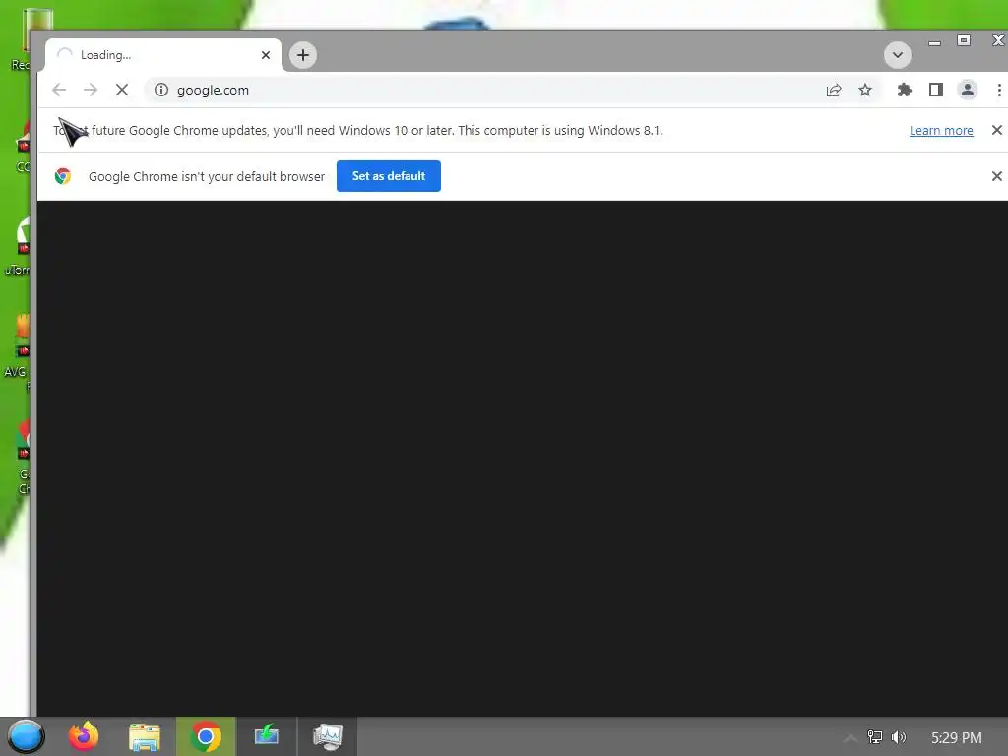This screenshot has height=756, width=1008.
Task: Dismiss the default browser infobar
Action: coord(996,176)
